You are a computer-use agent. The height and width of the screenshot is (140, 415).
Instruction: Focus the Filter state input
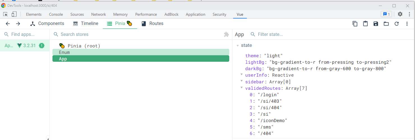tap(331, 34)
